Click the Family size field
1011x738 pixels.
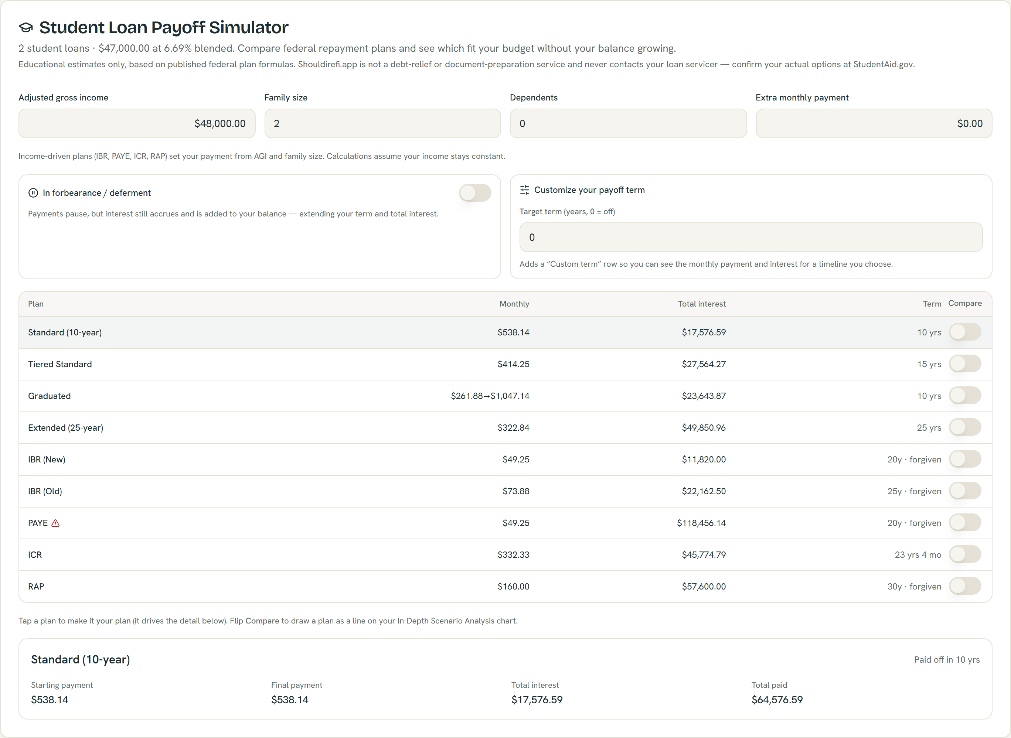[x=382, y=123]
